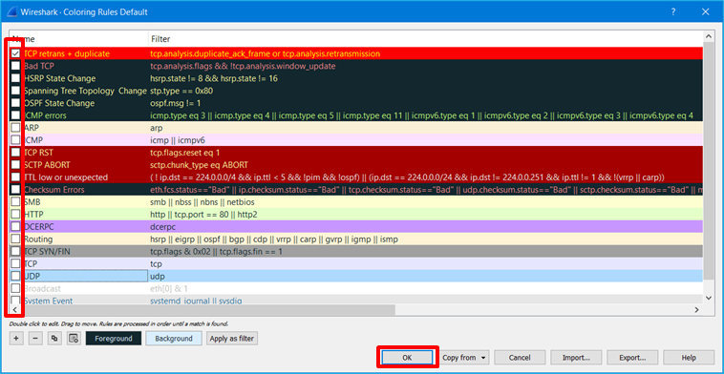
Task: Select the HSRP State Change filter text
Action: [x=214, y=78]
